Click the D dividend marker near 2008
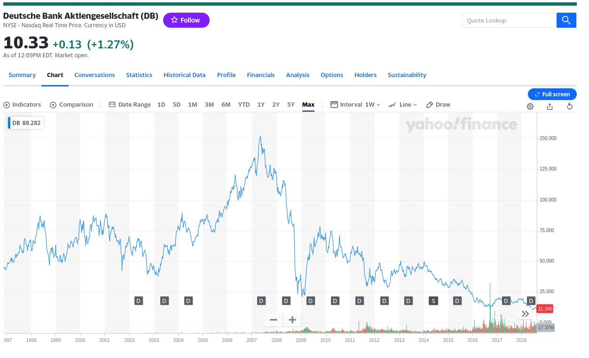Screen dimensions: 589x358 click(286, 301)
